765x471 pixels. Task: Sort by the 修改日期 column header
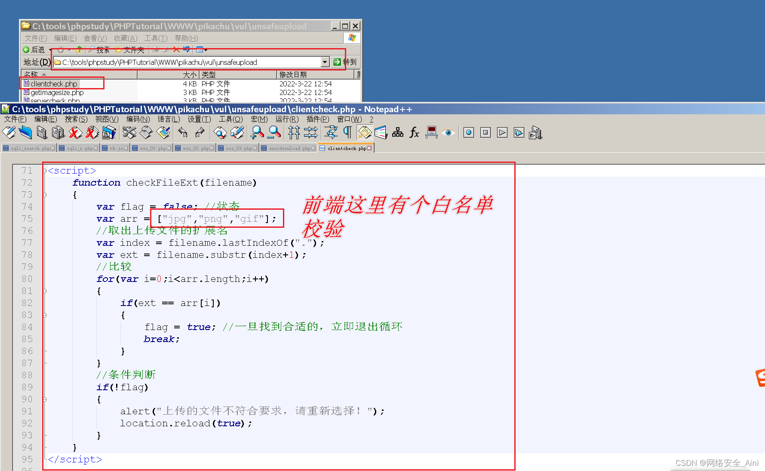316,75
